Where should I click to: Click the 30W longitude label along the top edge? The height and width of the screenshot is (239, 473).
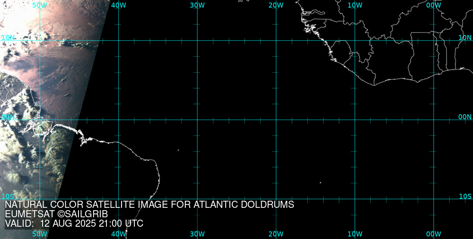coord(198,5)
